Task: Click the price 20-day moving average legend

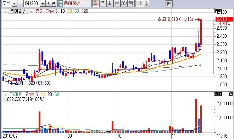Action: pyautogui.click(x=69, y=11)
